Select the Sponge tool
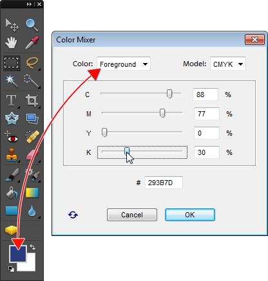The image size is (268, 281). click(11, 230)
